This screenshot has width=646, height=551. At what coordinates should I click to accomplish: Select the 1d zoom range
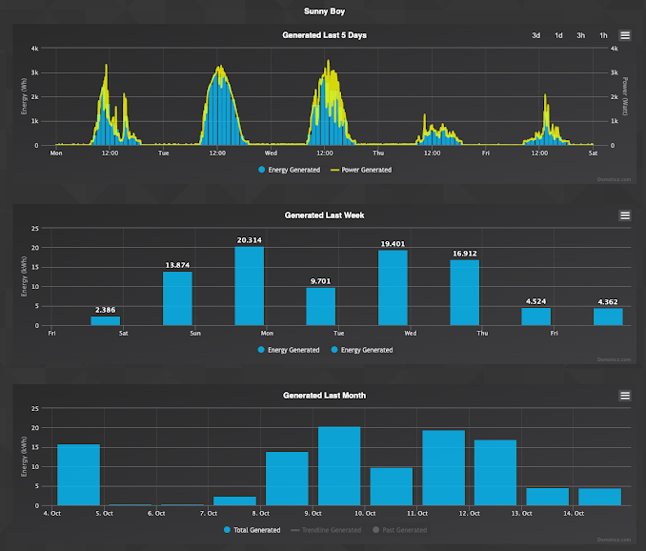[558, 35]
